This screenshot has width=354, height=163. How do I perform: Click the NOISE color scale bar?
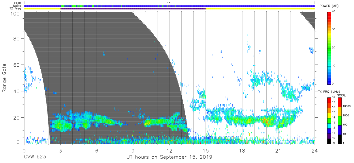tap(339, 120)
